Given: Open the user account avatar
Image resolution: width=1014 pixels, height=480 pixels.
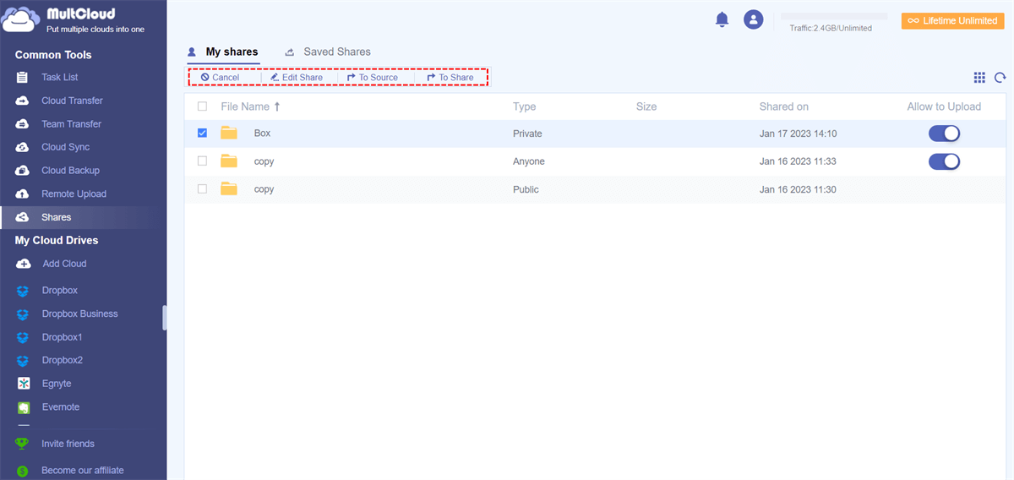Looking at the screenshot, I should click(x=753, y=19).
